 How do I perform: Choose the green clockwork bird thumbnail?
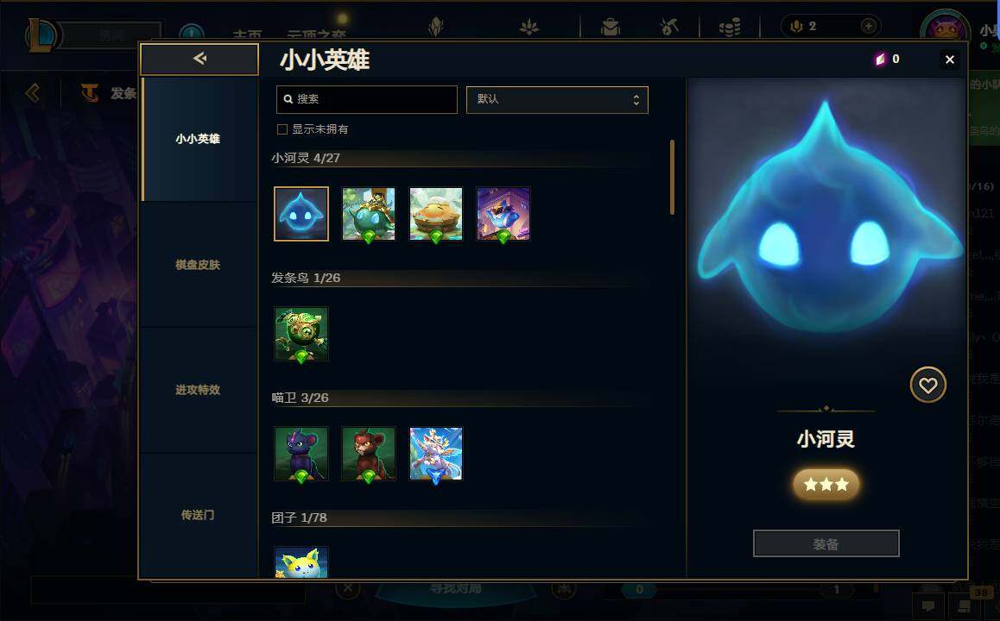301,334
